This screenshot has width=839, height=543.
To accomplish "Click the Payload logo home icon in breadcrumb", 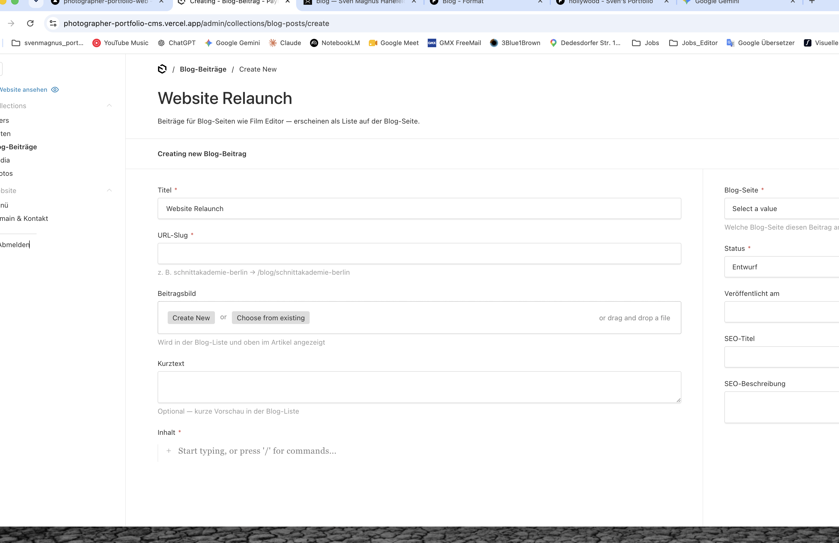I will 162,69.
